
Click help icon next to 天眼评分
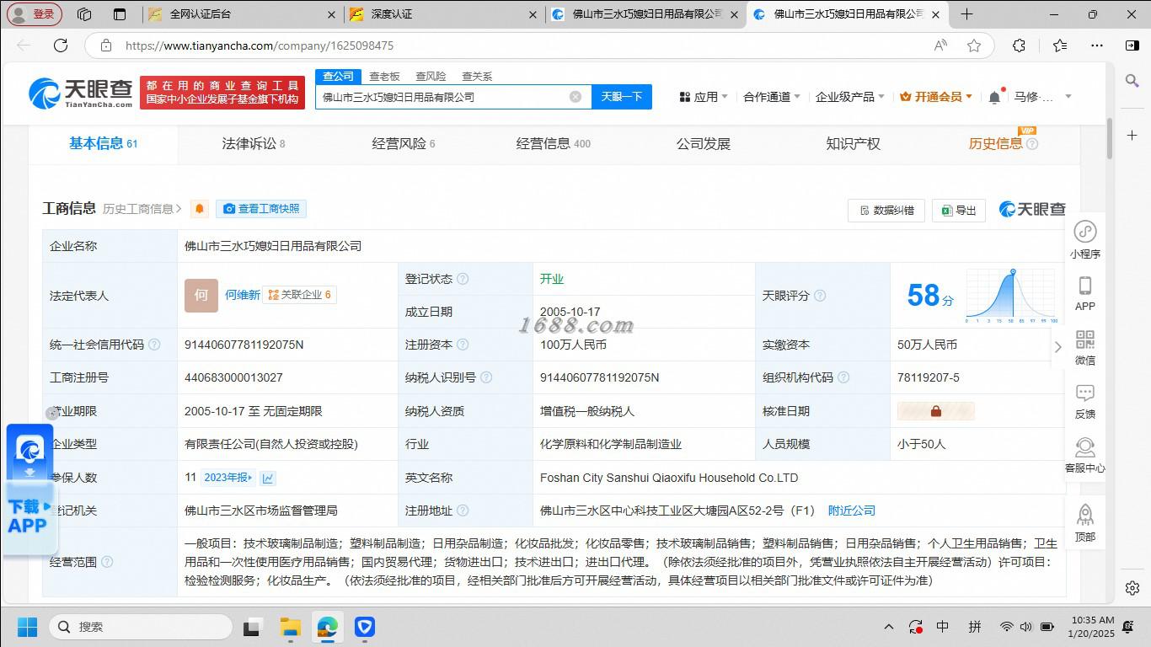820,296
